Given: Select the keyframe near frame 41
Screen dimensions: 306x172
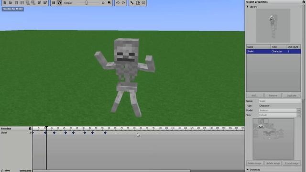Looking at the screenshot, I should (85, 133).
